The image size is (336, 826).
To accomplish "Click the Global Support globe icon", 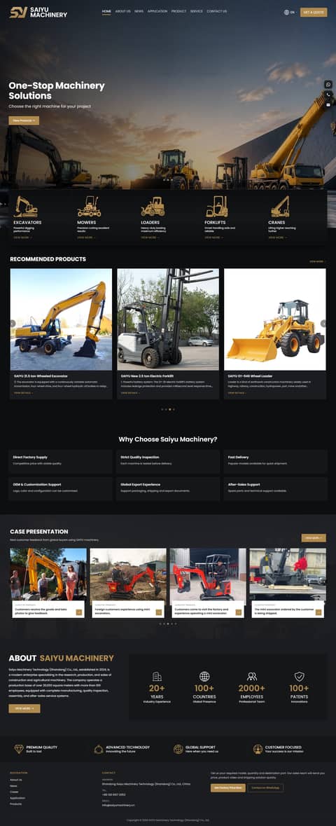I will [x=178, y=749].
